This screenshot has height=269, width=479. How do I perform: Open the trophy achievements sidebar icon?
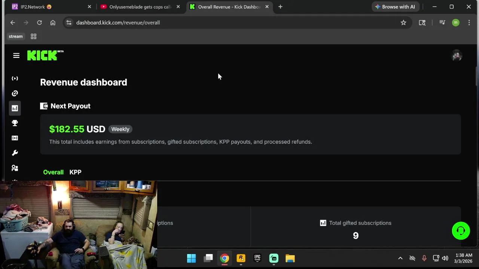point(15,123)
